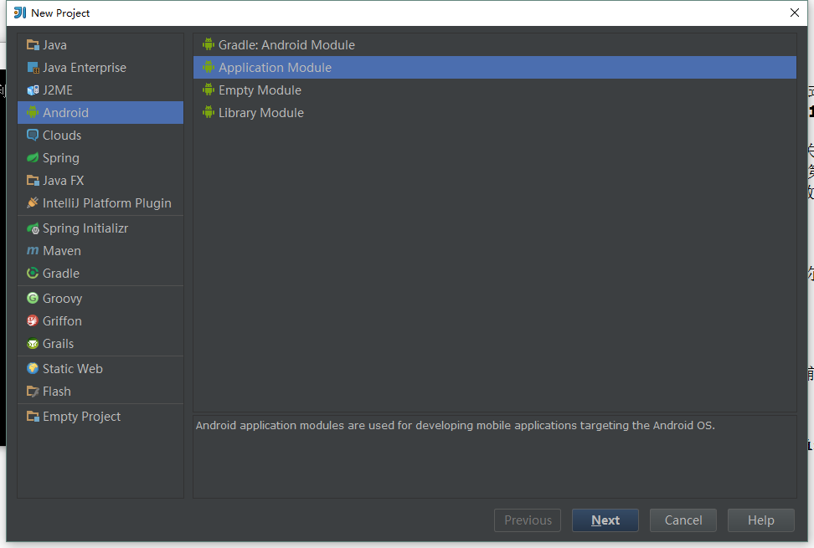Click the Maven m icon
814x548 pixels.
pos(33,251)
